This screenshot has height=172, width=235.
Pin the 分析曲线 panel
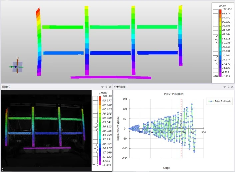tap(228, 87)
